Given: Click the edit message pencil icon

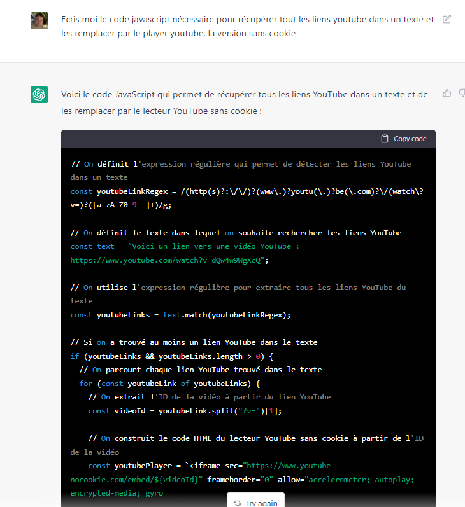Looking at the screenshot, I should [447, 19].
